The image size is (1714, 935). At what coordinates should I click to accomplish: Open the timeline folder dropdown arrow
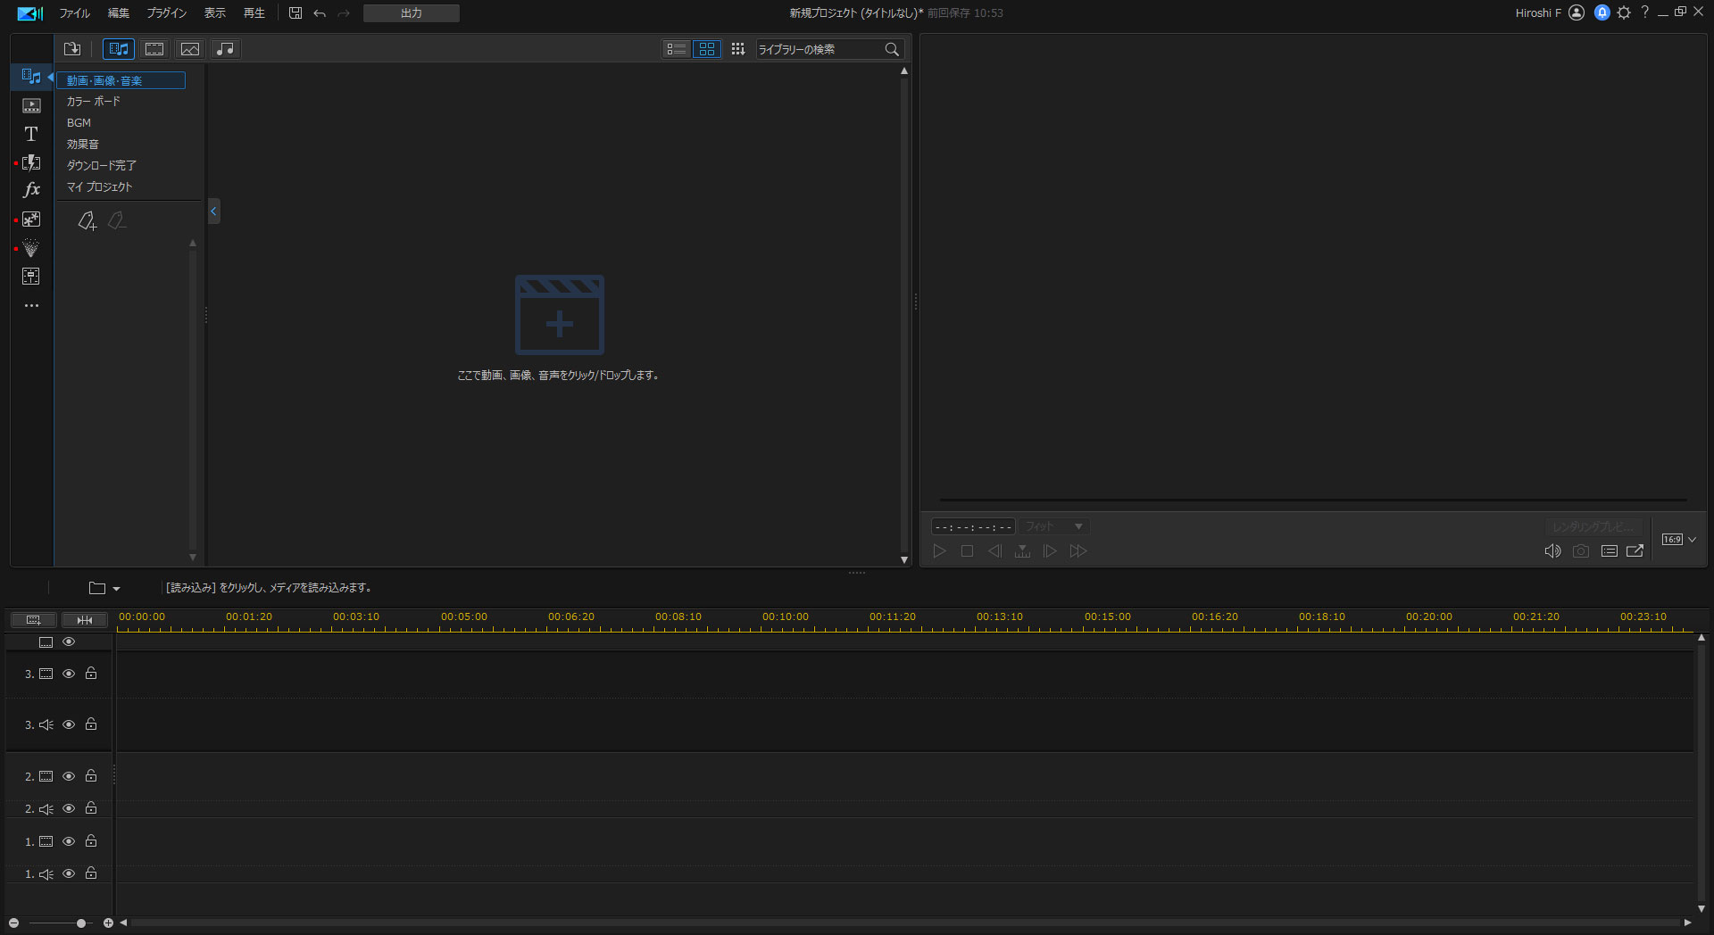[x=117, y=589]
